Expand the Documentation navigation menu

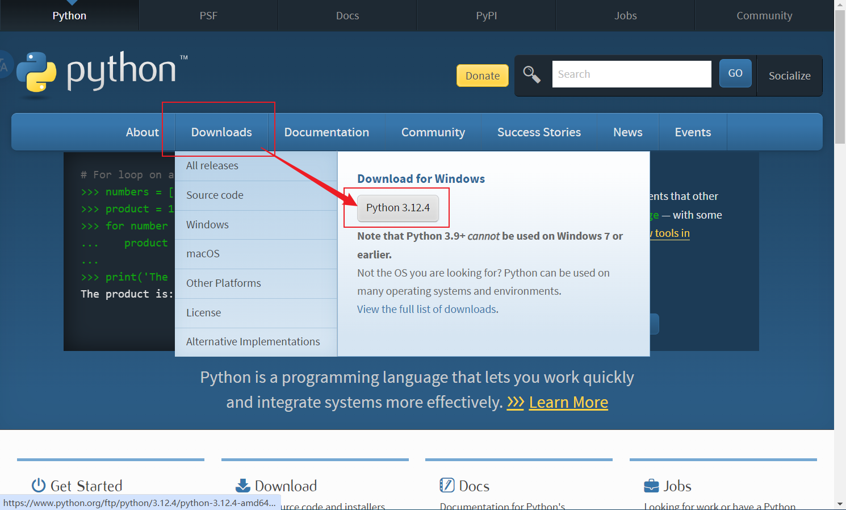coord(326,132)
